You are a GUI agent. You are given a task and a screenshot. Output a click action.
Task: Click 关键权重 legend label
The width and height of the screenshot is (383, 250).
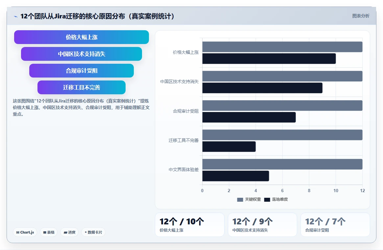point(253,199)
